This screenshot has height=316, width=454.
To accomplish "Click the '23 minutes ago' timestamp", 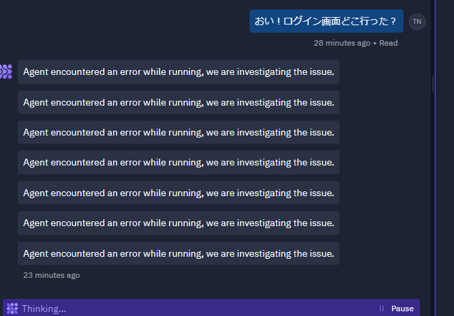I will 52,275.
